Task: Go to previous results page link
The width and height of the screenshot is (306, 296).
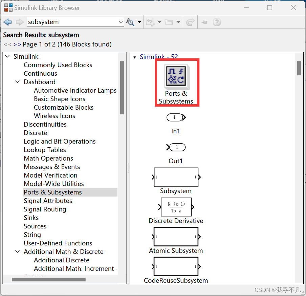Action: pyautogui.click(x=7, y=44)
